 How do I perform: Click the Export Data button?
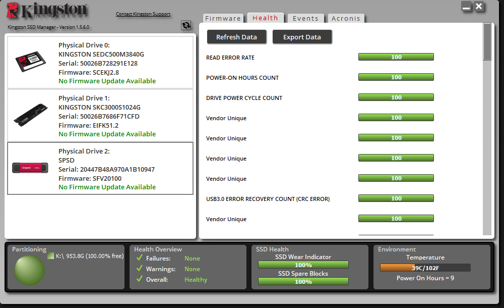(x=302, y=37)
